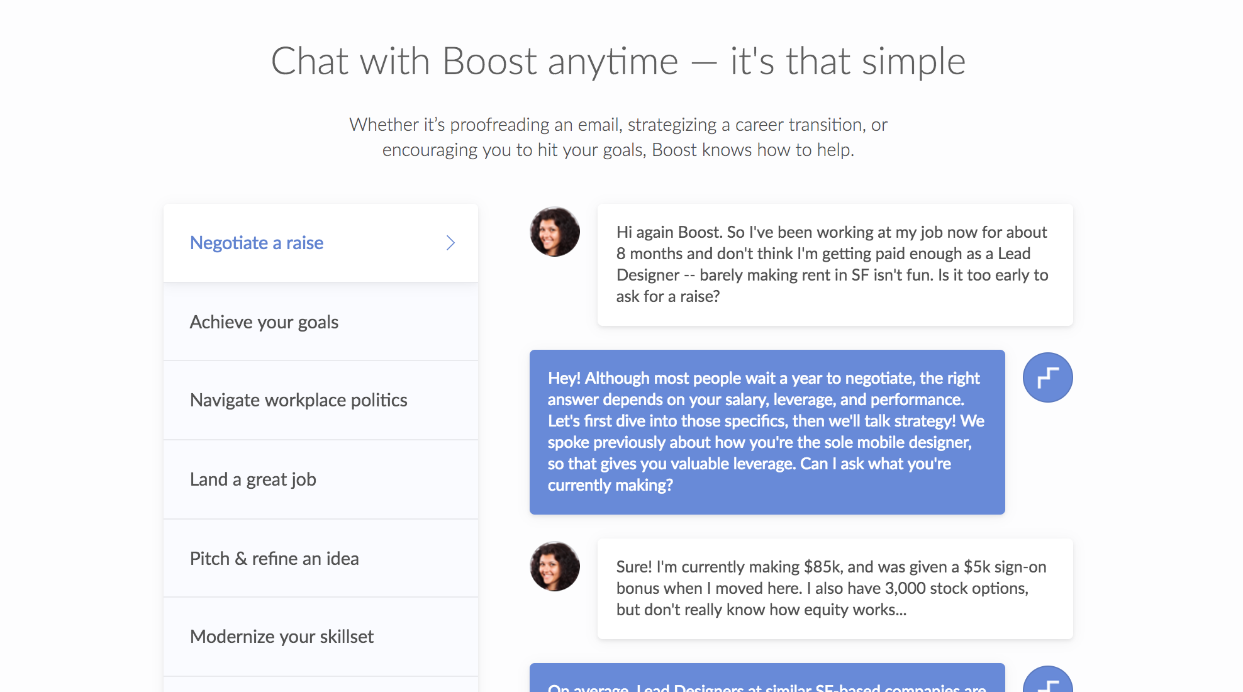Click the partially visible item below Modernize your skillset
The height and width of the screenshot is (692, 1243).
(x=320, y=684)
